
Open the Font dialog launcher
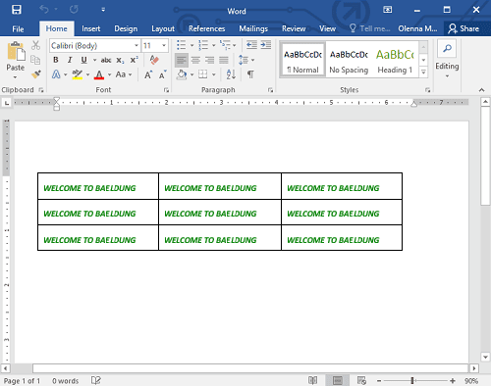click(x=166, y=90)
